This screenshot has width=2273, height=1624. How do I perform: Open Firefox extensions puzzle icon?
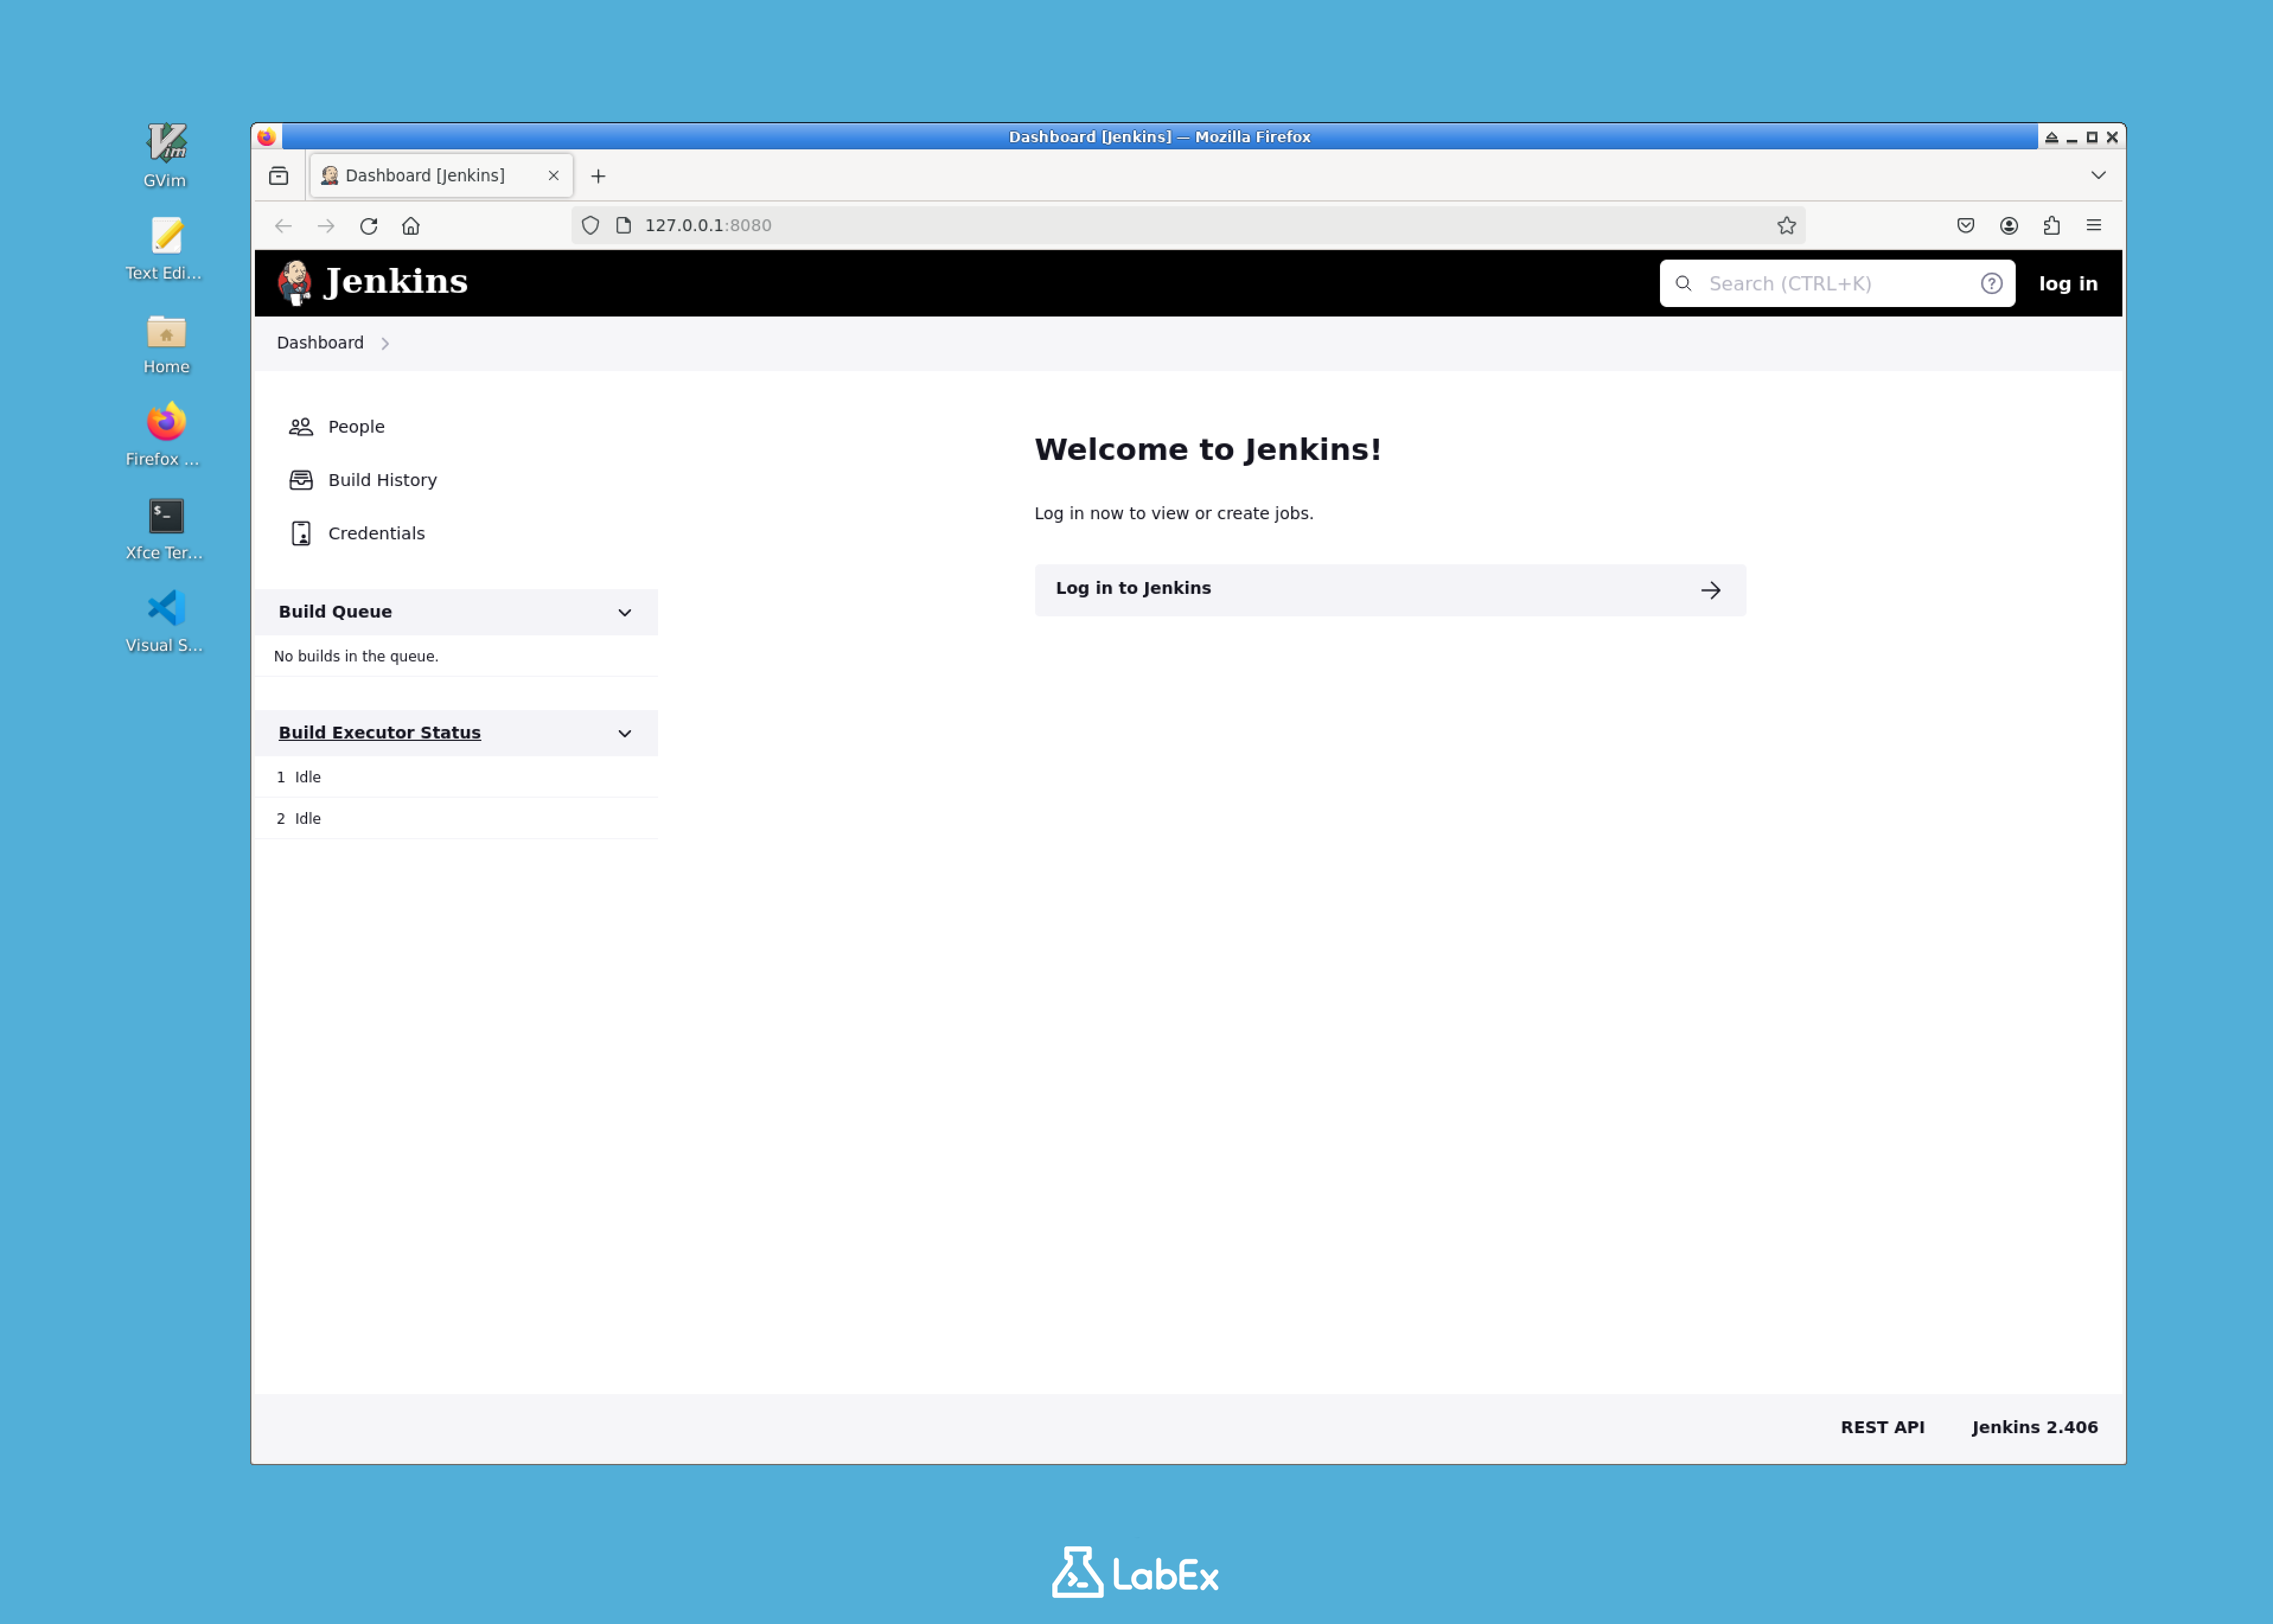[x=2051, y=225]
